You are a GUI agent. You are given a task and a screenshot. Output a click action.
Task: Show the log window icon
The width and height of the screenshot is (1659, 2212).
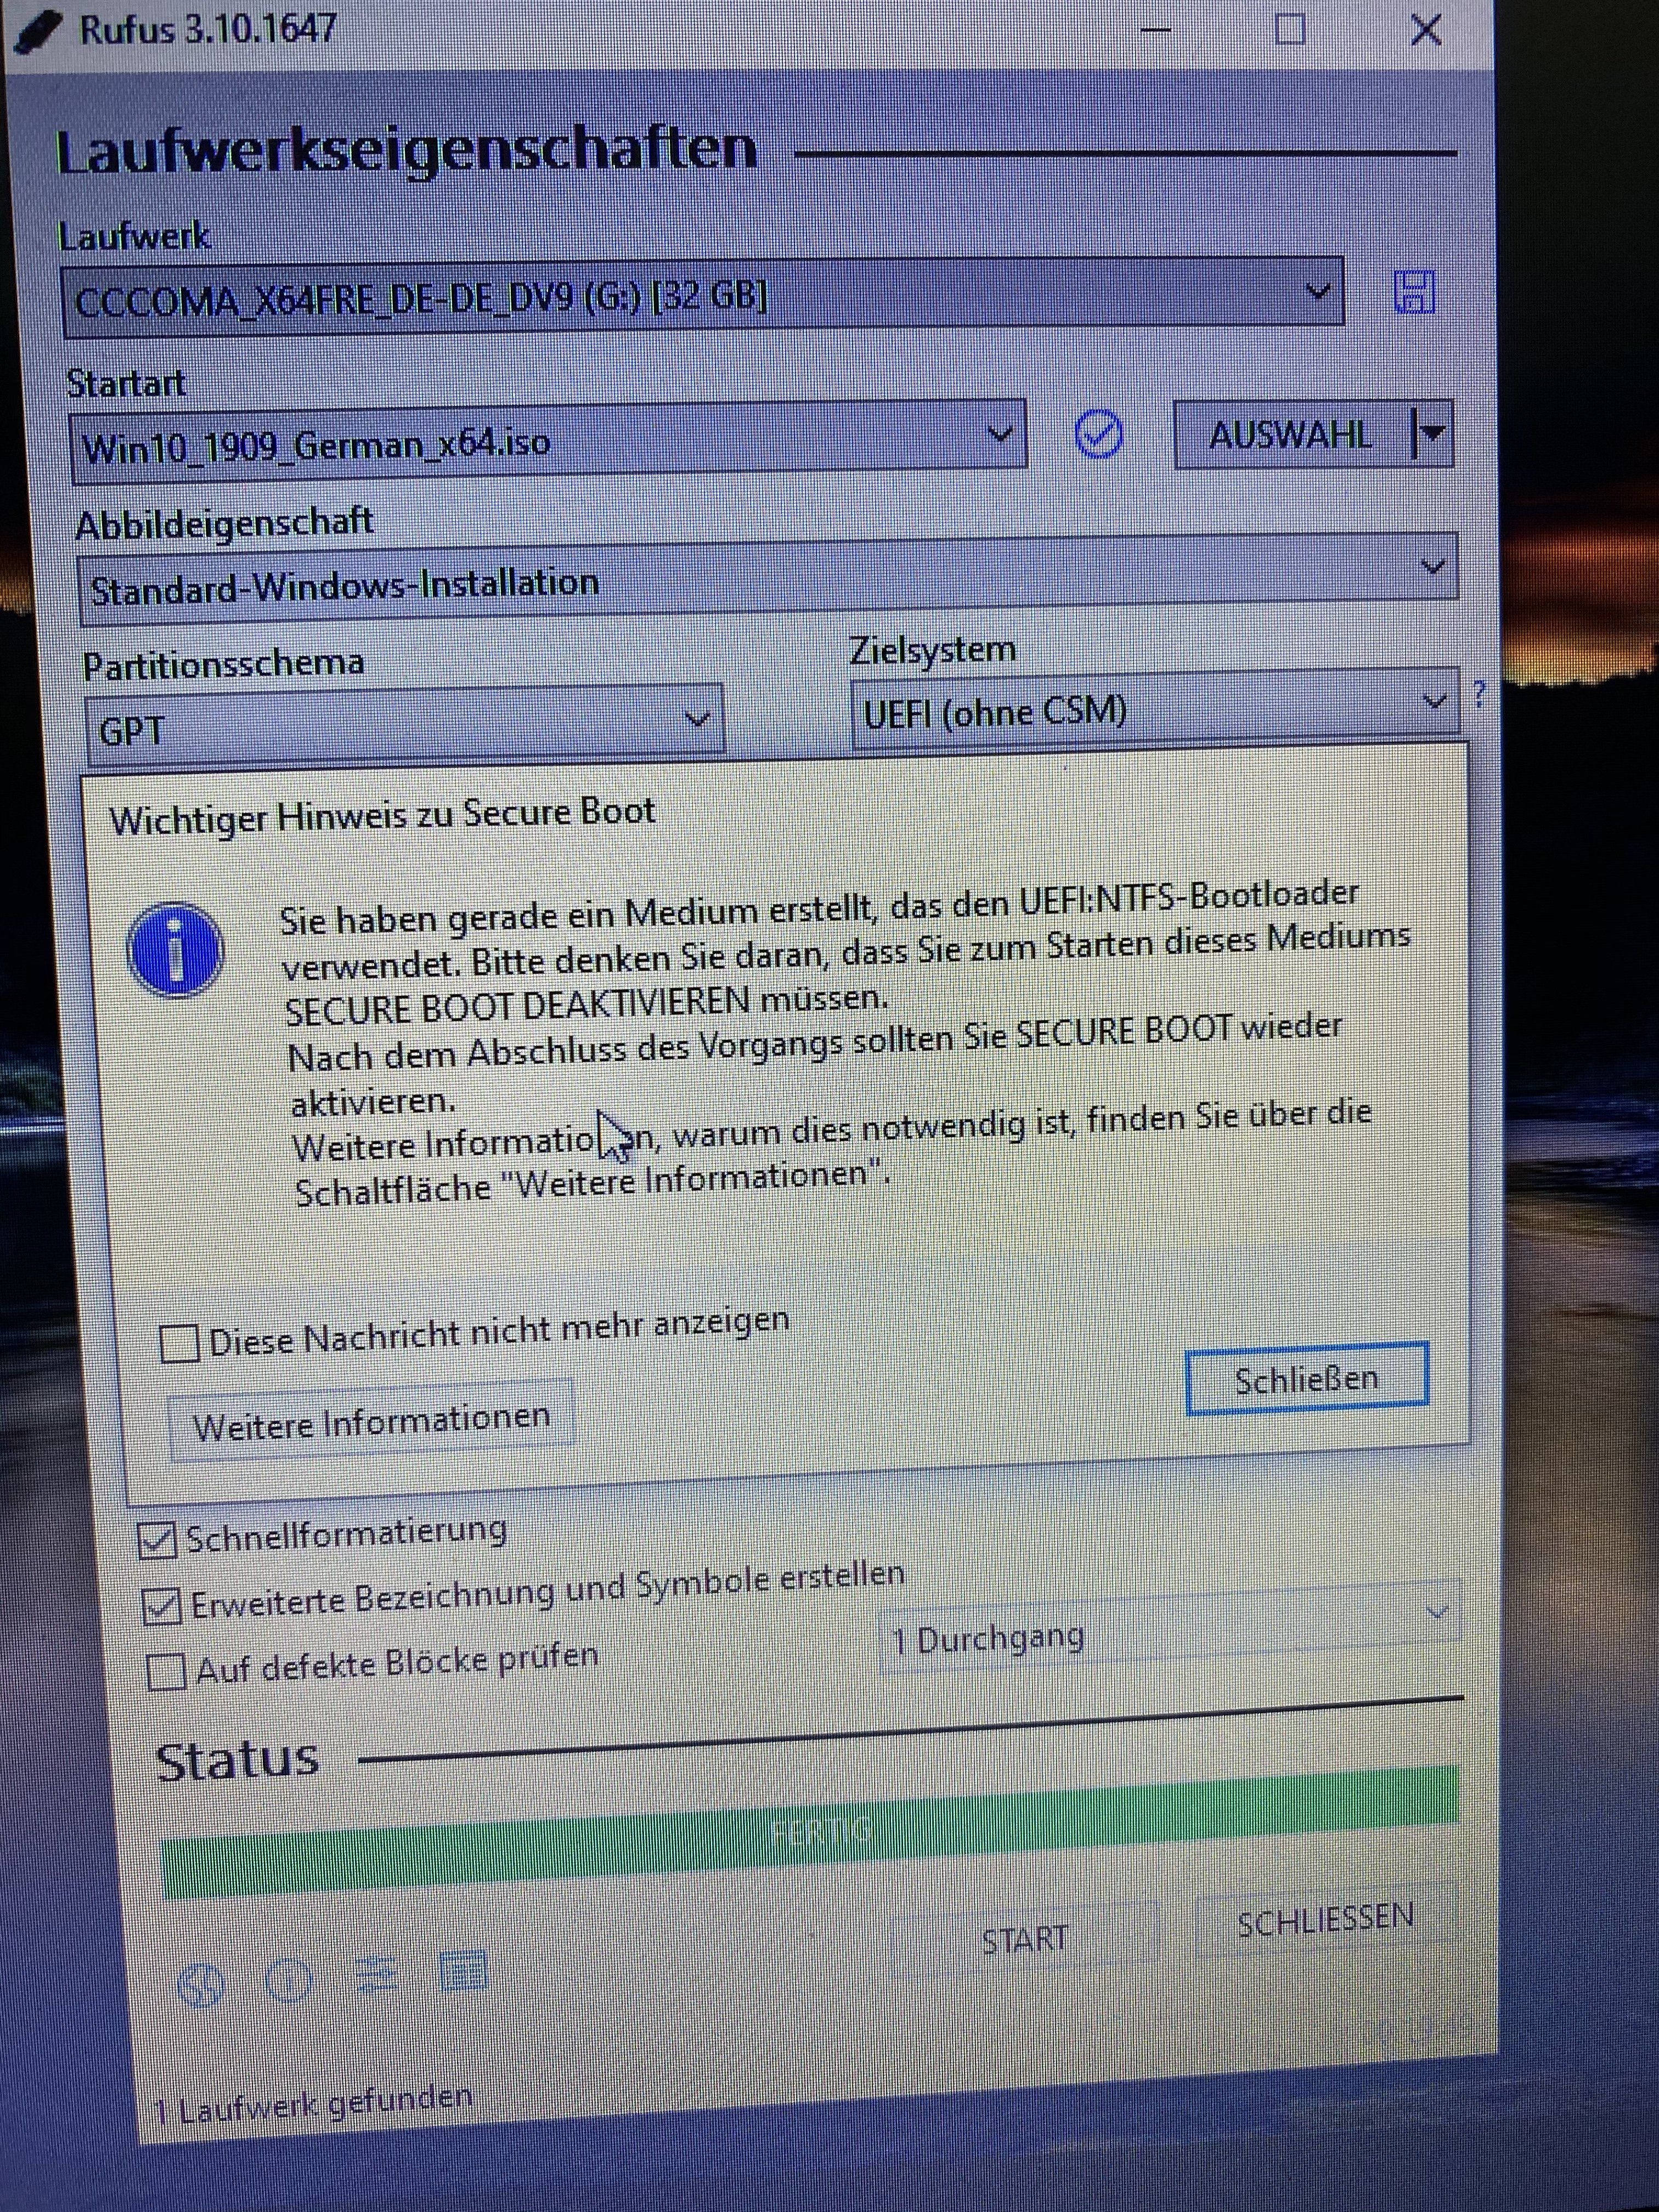click(x=462, y=1971)
